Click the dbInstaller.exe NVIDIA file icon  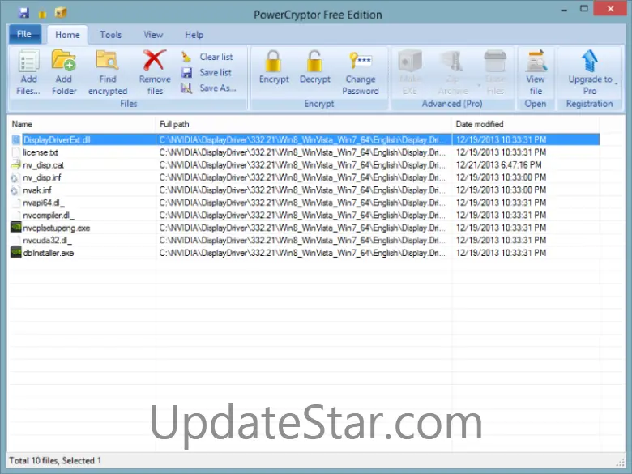(15, 253)
